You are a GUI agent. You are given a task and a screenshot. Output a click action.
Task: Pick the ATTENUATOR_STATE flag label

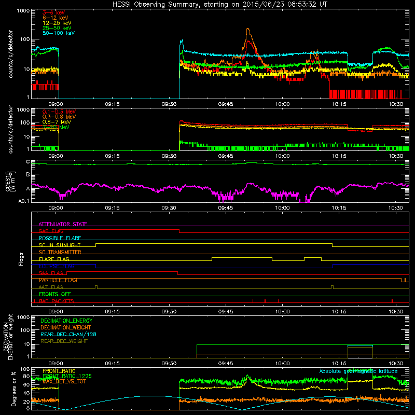(x=63, y=224)
